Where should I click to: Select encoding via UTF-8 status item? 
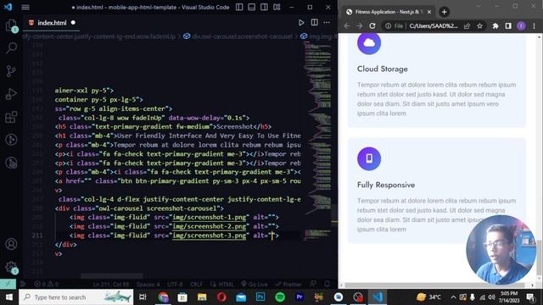tap(175, 285)
